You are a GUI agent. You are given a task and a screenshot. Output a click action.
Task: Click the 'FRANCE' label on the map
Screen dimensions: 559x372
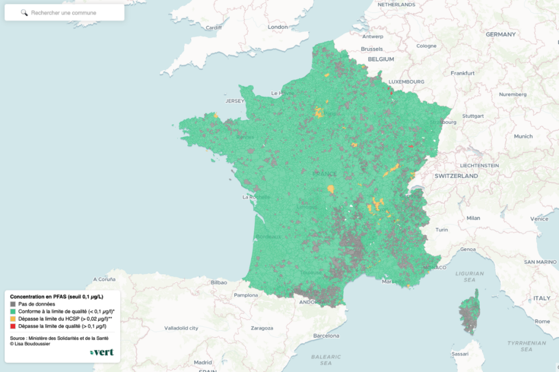point(324,174)
